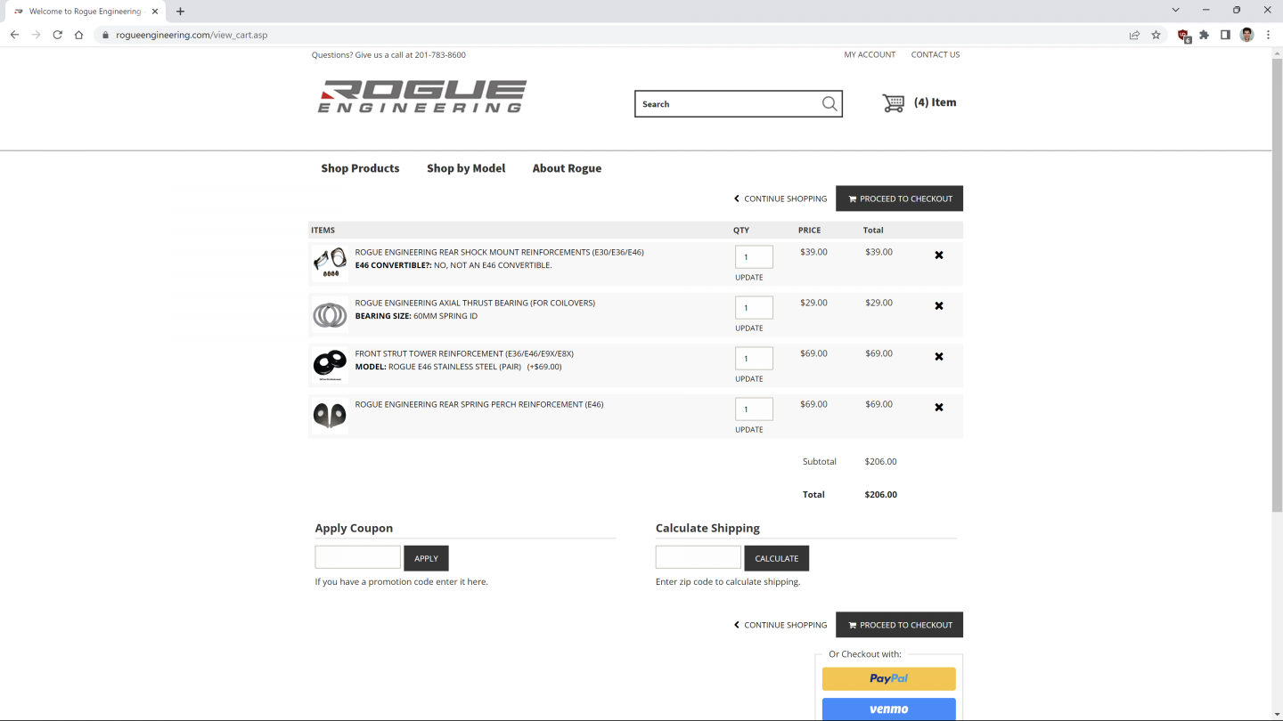Viewport: 1283px width, 721px height.
Task: Open Rear Shock Mount Reinforcements thumbnail
Action: [330, 263]
